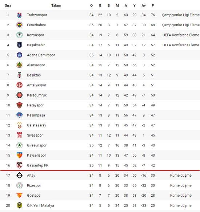Open the Adana Demirspor team link
Viewport: 200px width, 212px height.
click(x=41, y=55)
